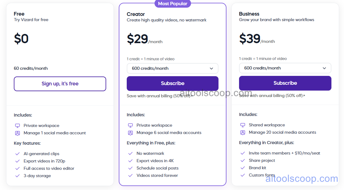The image size is (344, 190).
Task: Click the shared workspace icon in Business plan
Action: click(x=242, y=125)
